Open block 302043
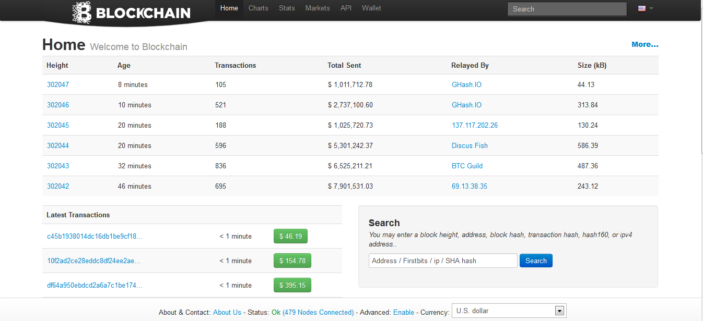Image resolution: width=703 pixels, height=321 pixels. pos(58,166)
